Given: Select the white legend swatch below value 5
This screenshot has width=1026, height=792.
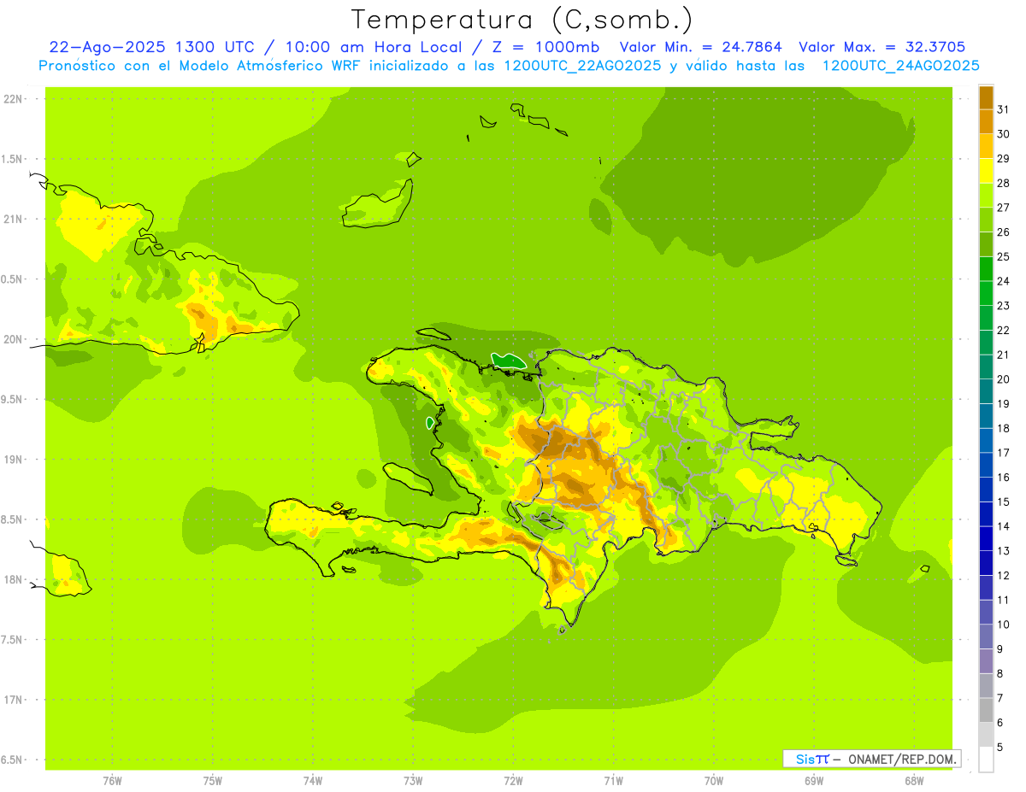Looking at the screenshot, I should (x=986, y=760).
